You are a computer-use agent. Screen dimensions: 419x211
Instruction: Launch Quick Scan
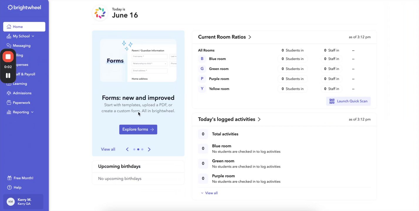(x=348, y=101)
